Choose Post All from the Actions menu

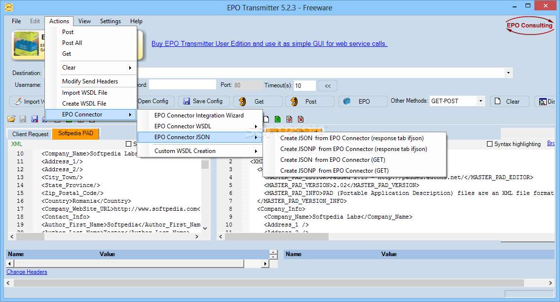pos(91,43)
